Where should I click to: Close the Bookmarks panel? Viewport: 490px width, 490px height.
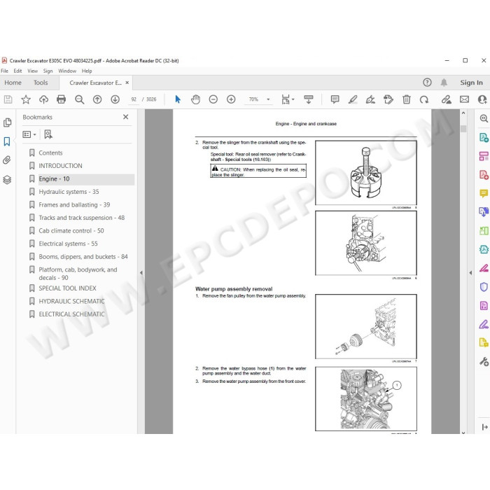125,117
